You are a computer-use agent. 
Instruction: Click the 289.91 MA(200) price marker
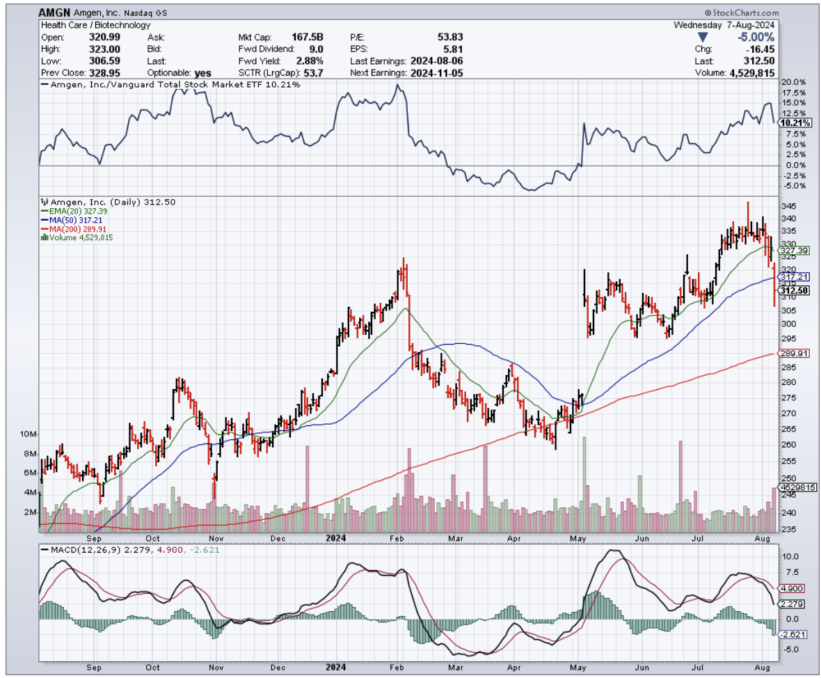pos(792,354)
